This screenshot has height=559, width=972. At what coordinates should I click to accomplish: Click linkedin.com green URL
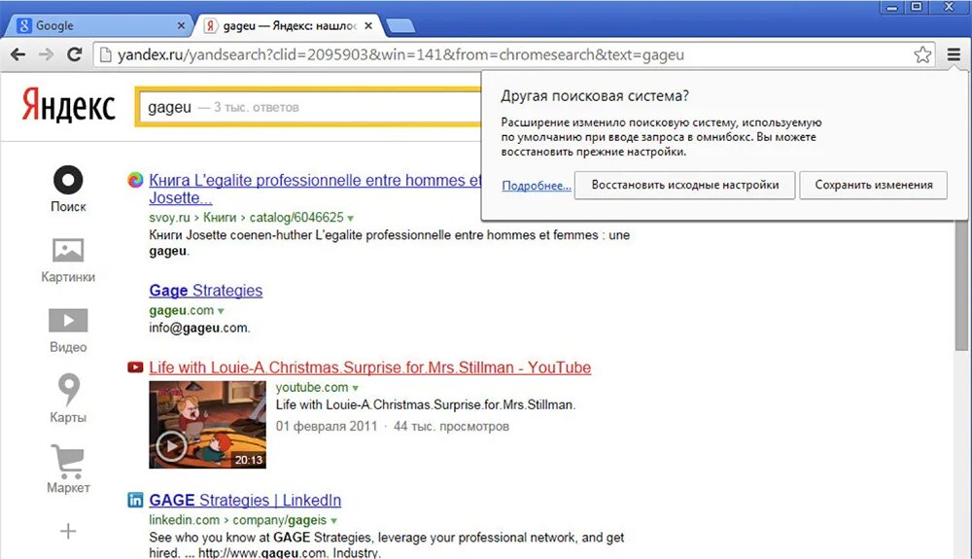(184, 520)
